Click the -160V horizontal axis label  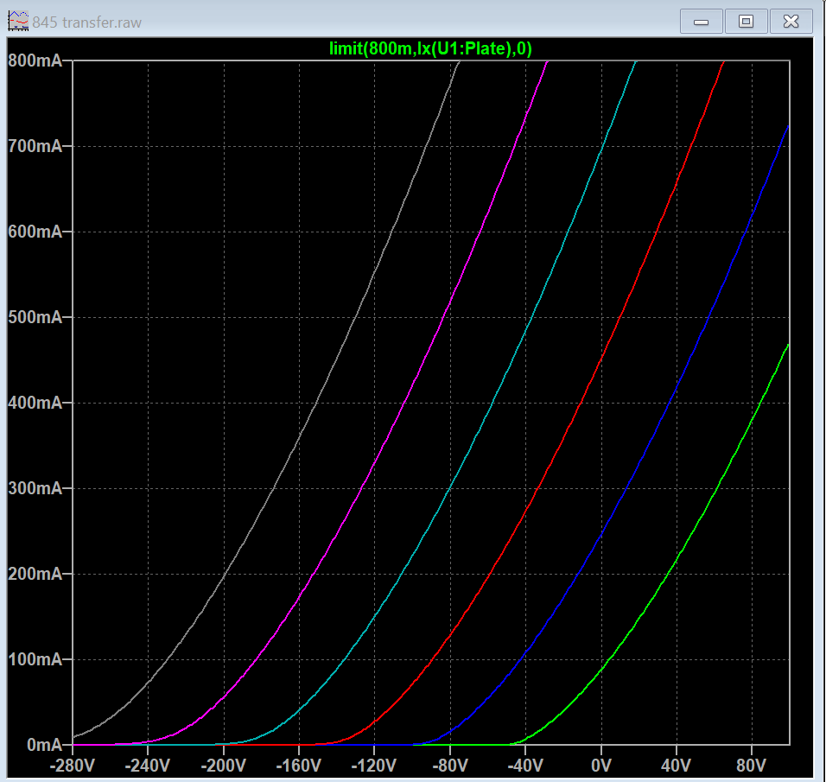[299, 766]
